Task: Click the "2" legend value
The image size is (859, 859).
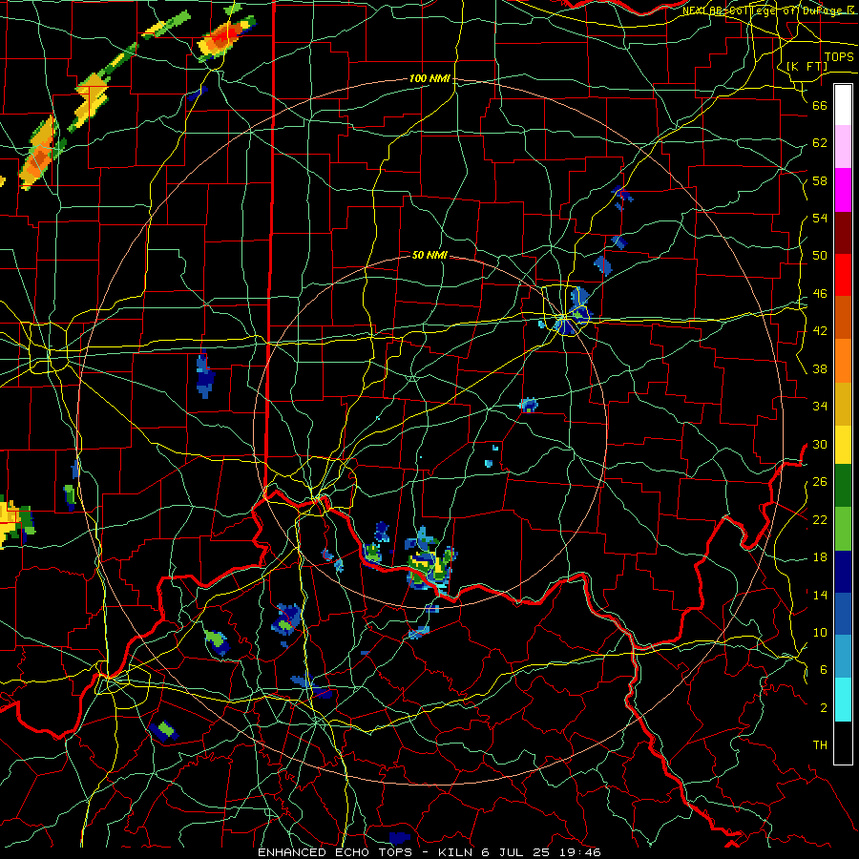Action: (824, 708)
